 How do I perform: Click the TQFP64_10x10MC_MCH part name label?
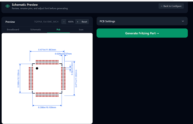[46, 22]
